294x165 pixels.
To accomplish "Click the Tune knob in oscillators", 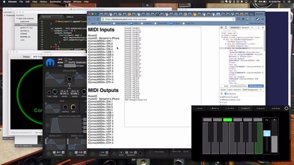I will [49, 92].
